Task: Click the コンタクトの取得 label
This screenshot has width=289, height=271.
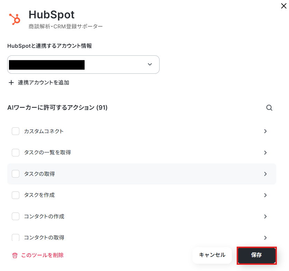Action: click(44, 238)
